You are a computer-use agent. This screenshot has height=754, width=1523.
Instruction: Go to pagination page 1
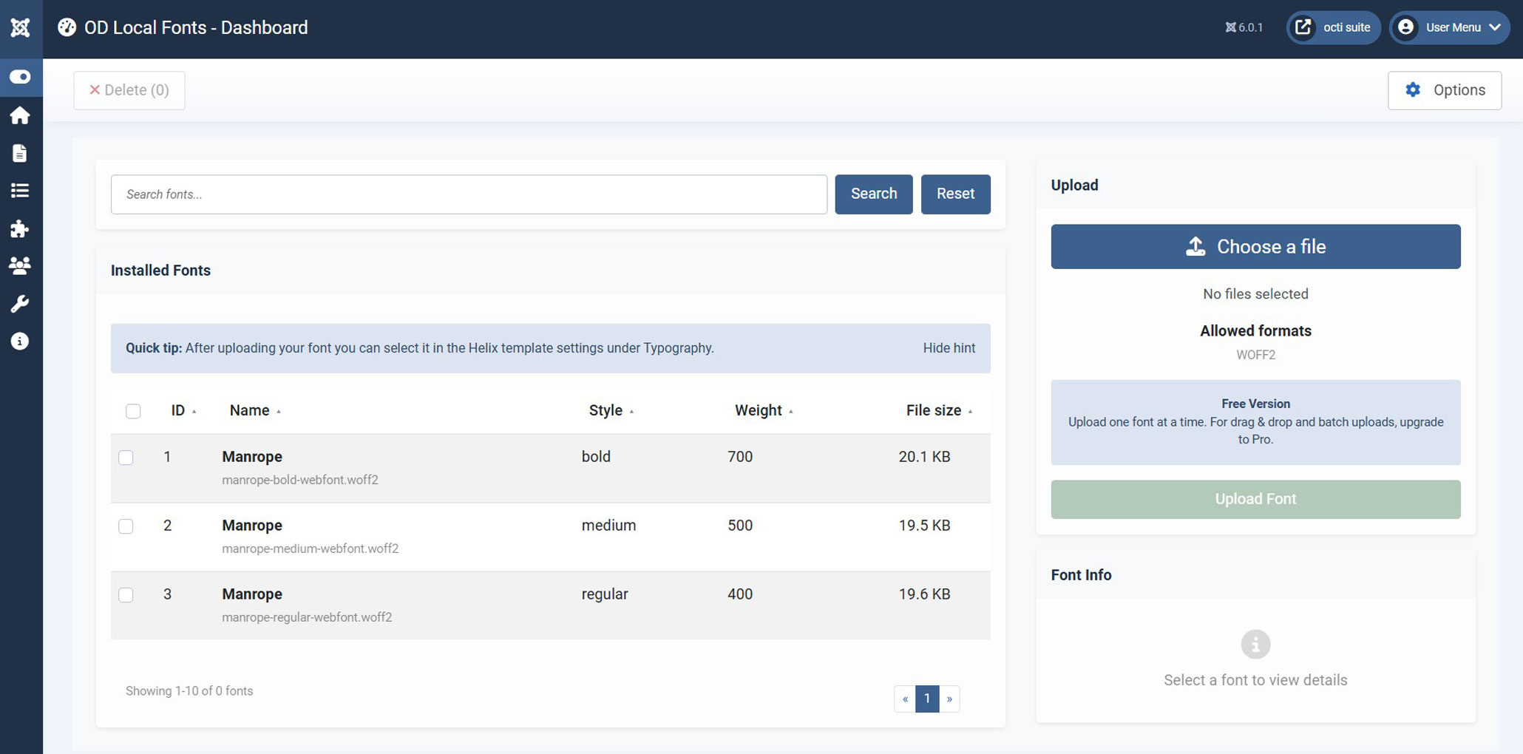tap(926, 699)
